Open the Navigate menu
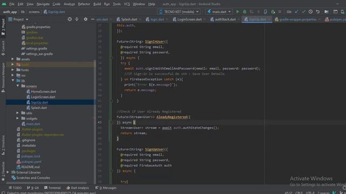The image size is (346, 194). 43,4
